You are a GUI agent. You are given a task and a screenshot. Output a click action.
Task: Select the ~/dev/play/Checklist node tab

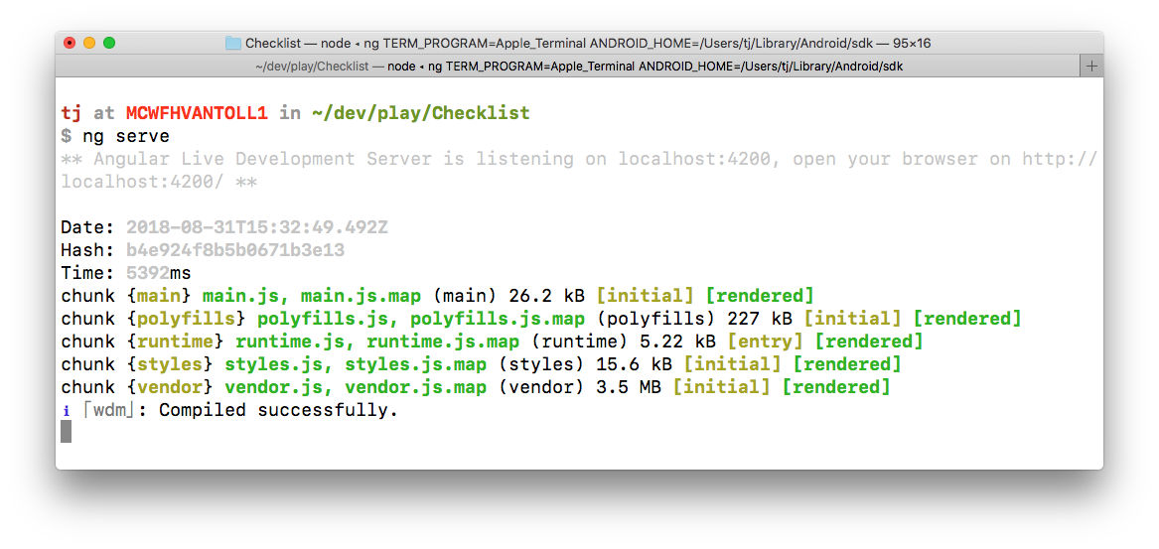pos(579,66)
